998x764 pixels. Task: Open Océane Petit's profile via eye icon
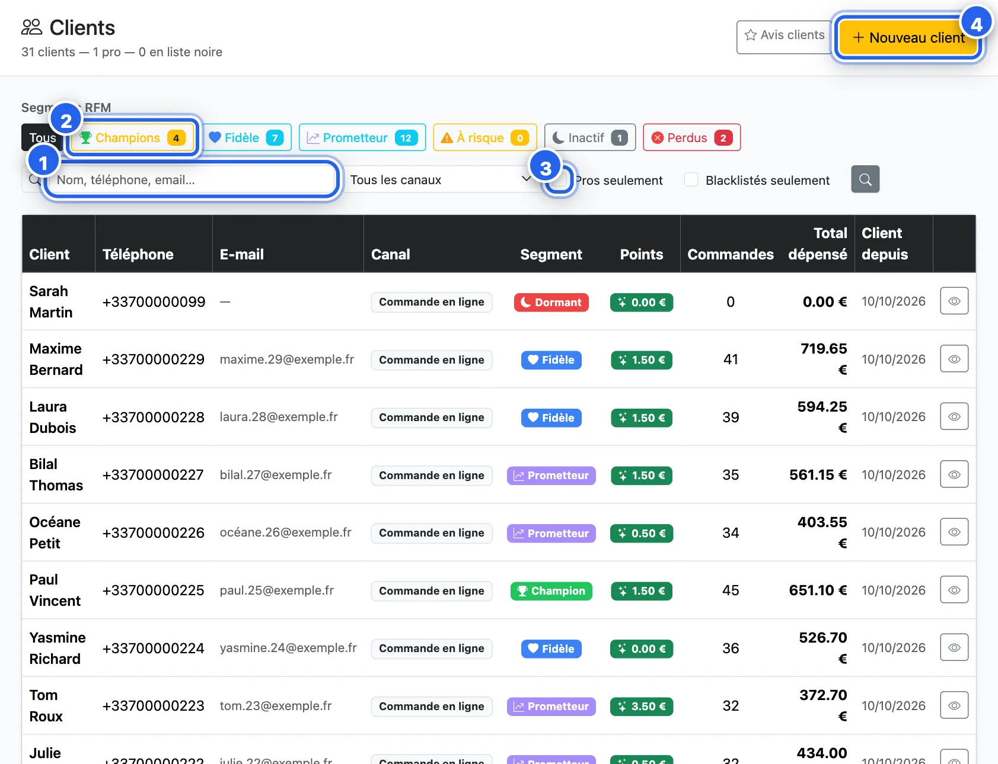click(954, 532)
